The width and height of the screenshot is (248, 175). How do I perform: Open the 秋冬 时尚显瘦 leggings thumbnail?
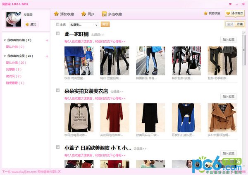(x=79, y=61)
